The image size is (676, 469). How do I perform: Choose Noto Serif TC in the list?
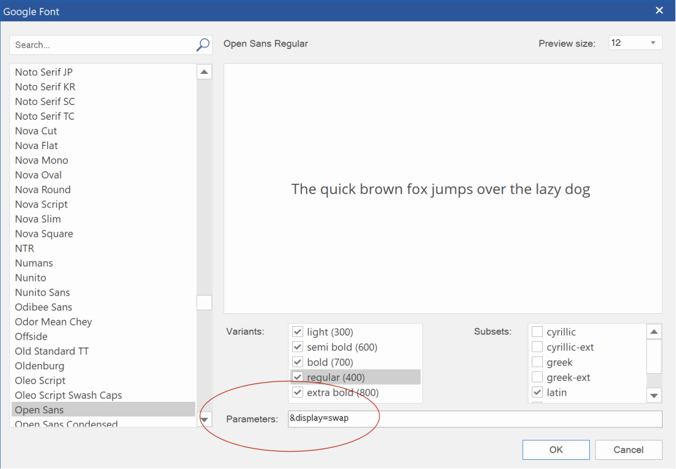click(103, 116)
